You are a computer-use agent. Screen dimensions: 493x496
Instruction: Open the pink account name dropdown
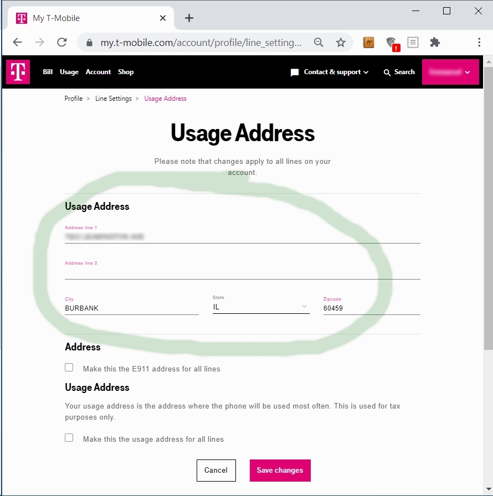point(450,72)
